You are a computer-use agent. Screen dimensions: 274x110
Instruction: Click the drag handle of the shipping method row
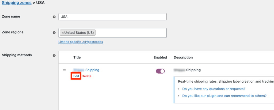coord(64,70)
